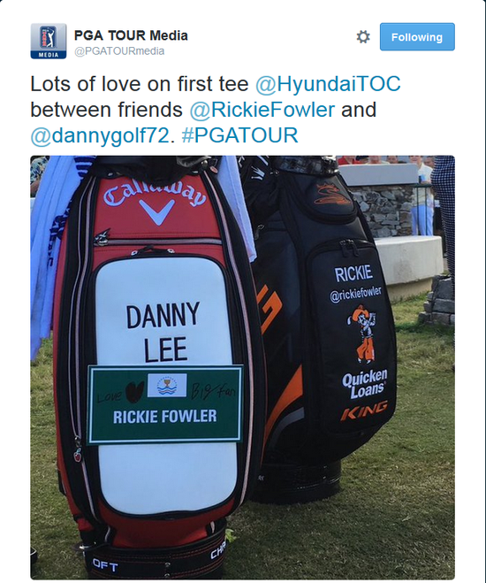Viewport: 486px width, 583px height.
Task: Click the tweet text 'Lots of love'
Action: coord(87,84)
